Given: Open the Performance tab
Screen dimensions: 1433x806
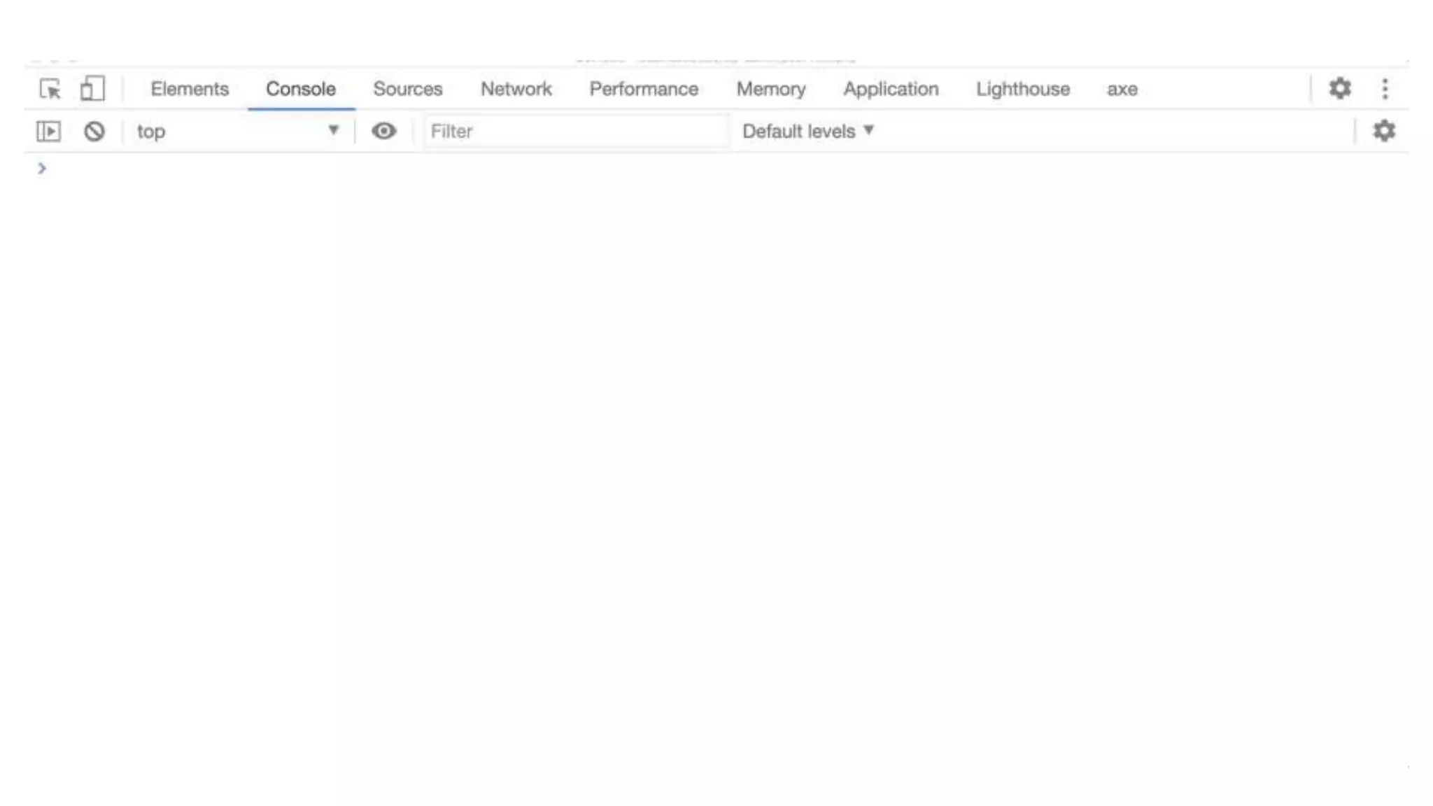Looking at the screenshot, I should [643, 89].
